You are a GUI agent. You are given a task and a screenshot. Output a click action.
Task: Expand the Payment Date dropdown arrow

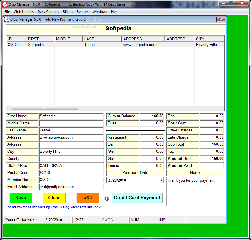pyautogui.click(x=161, y=180)
